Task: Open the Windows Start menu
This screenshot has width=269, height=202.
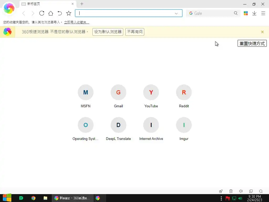Action: 7,198
